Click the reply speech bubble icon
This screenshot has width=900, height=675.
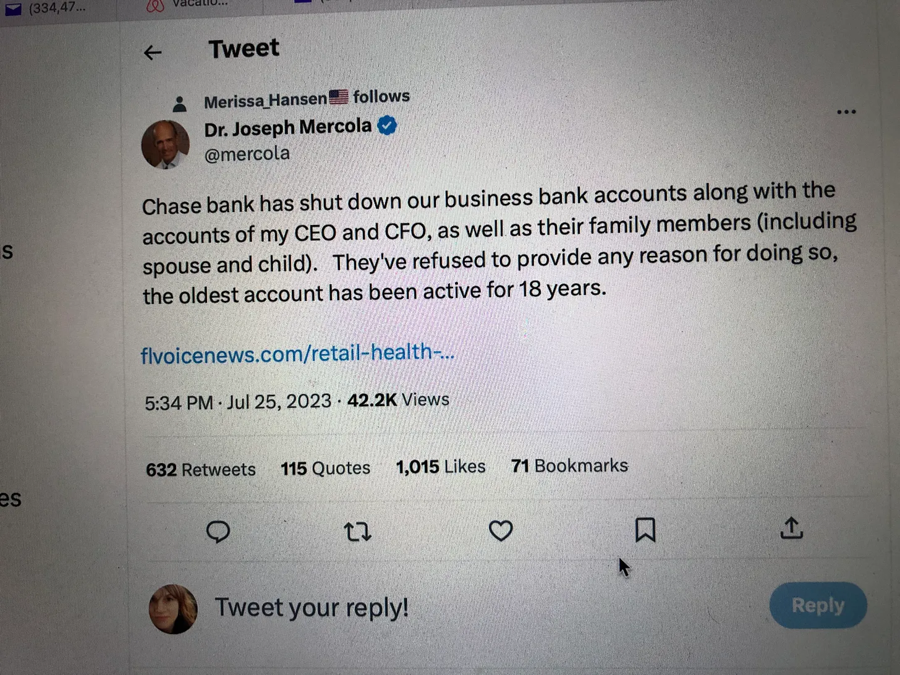coord(218,532)
